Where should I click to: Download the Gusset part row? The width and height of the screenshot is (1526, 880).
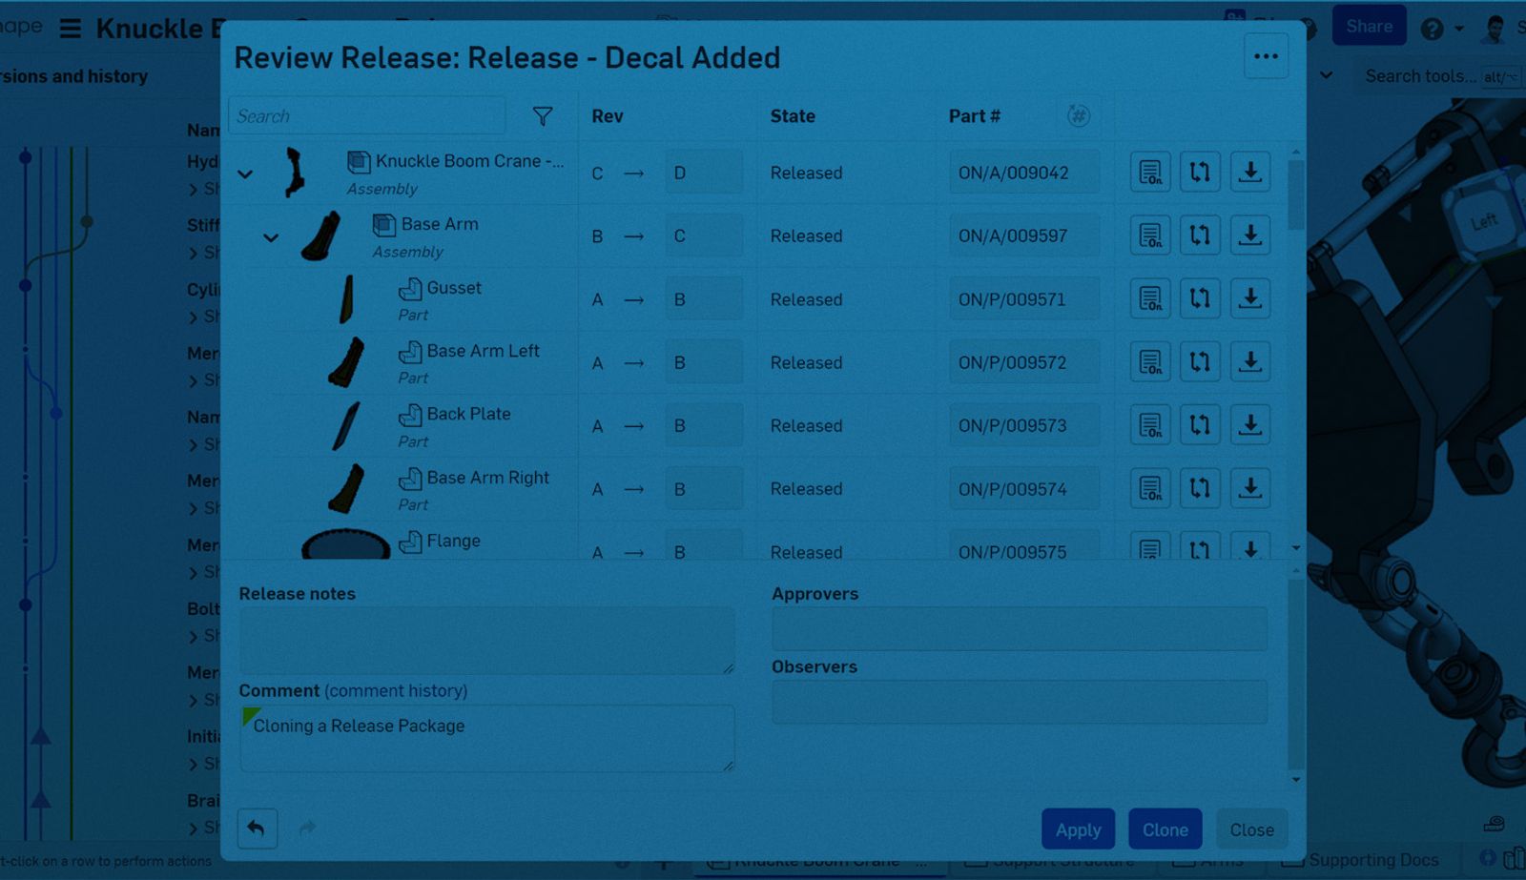1249,299
